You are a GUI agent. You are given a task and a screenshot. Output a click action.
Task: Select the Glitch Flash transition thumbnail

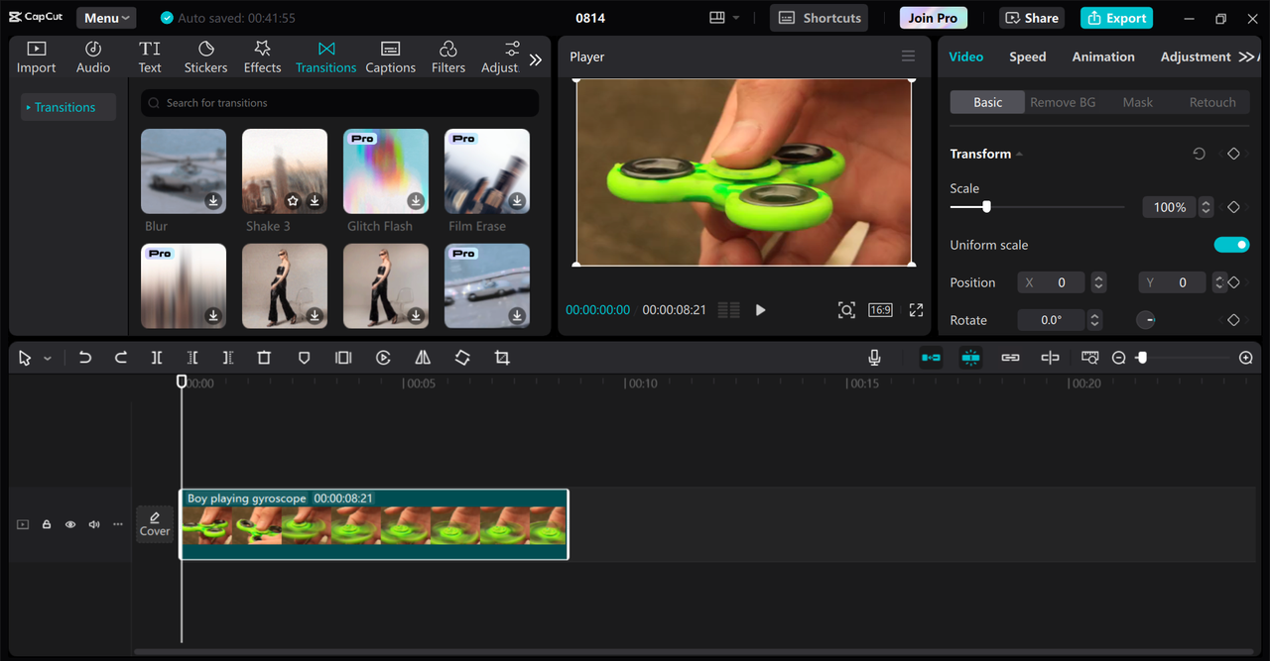click(x=386, y=171)
